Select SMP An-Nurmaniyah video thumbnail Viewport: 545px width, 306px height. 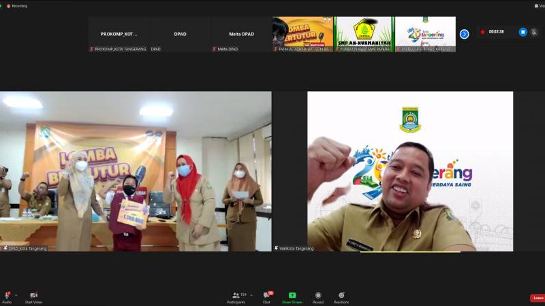click(363, 34)
